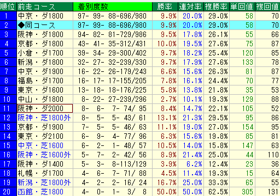Select the 函館・芝1800 course cell
This screenshot has width=280, height=196.
[45, 192]
